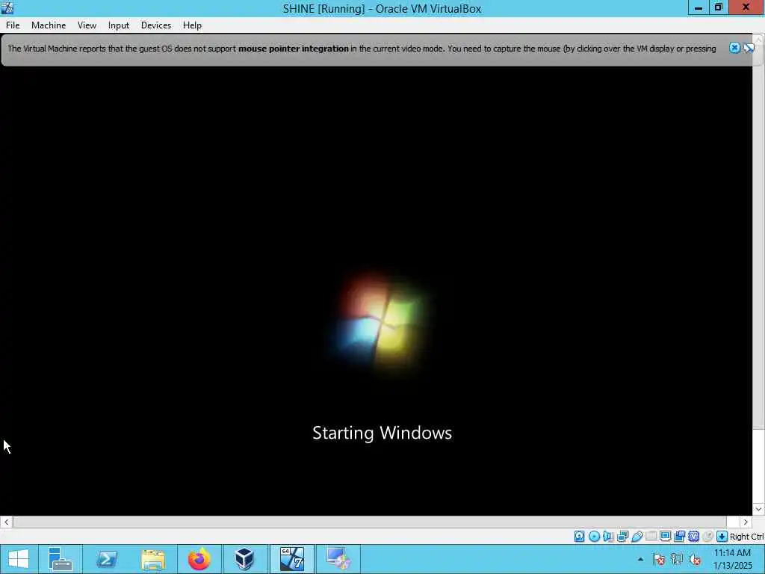765x574 pixels.
Task: Open File Explorer from the taskbar
Action: 153,559
